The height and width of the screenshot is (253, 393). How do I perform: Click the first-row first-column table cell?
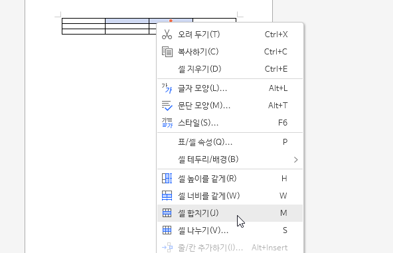[x=84, y=21]
